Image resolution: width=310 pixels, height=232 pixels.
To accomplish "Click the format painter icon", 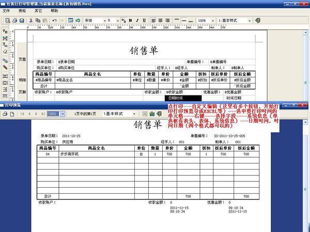I will pyautogui.click(x=123, y=20).
